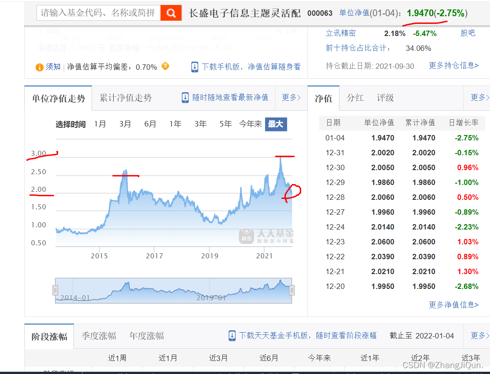
Task: Open 下载天天基金手机版 link
Action: click(308, 335)
